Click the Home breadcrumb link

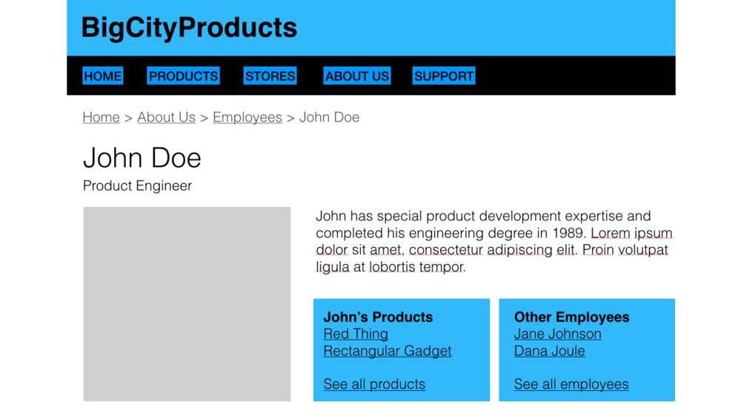point(101,117)
